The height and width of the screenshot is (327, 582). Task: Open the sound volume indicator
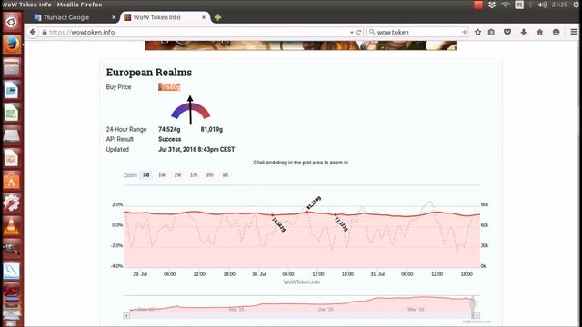click(x=542, y=5)
